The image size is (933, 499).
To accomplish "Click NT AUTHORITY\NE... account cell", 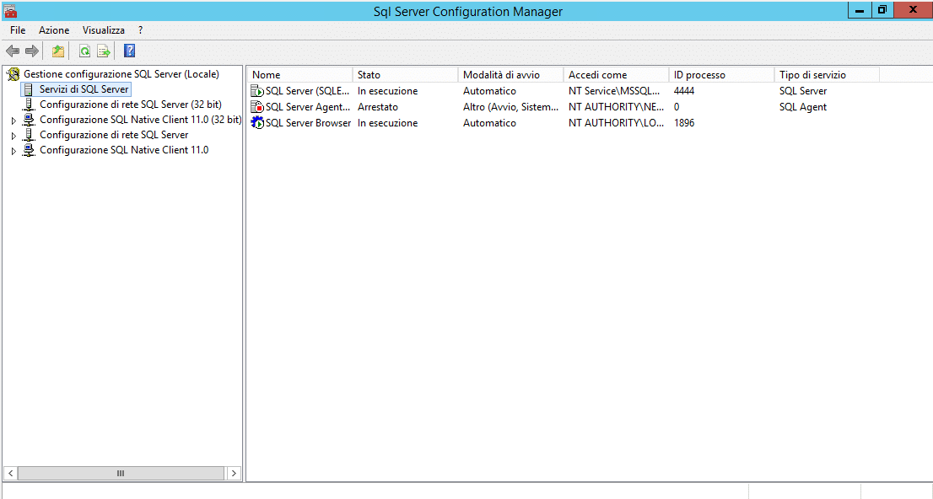I will [x=616, y=107].
